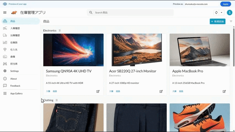Open 仕入先 in the sidebar

tap(20, 50)
